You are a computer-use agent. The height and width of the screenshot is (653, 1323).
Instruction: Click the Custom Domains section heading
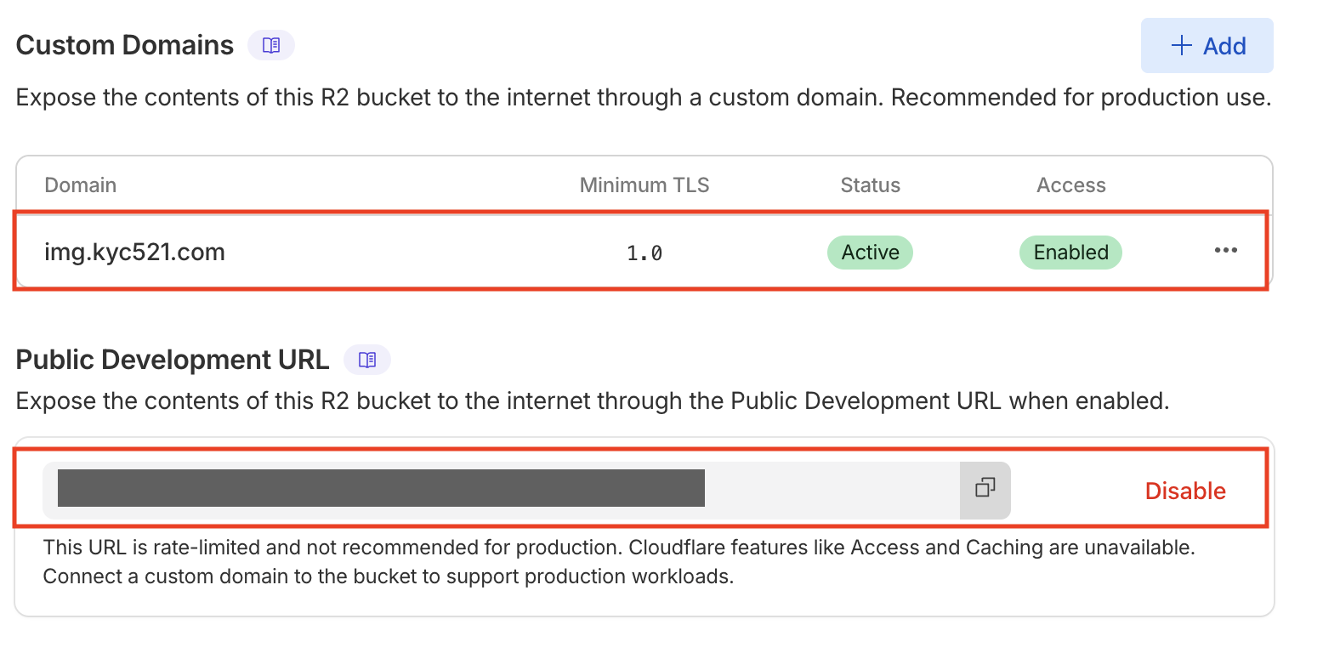[125, 46]
